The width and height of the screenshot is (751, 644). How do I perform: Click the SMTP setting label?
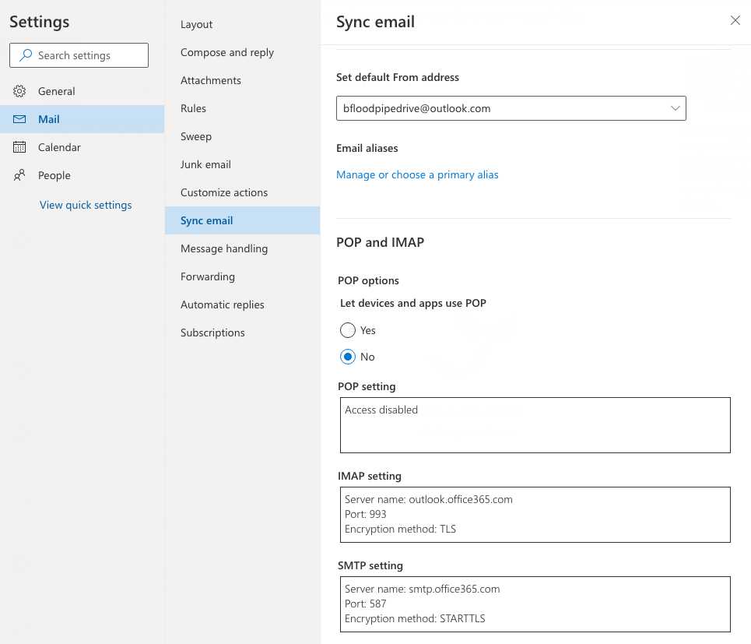coord(370,565)
